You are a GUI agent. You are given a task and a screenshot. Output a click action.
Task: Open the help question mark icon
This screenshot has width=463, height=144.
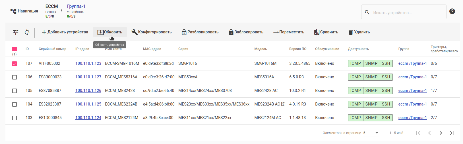(452, 11)
